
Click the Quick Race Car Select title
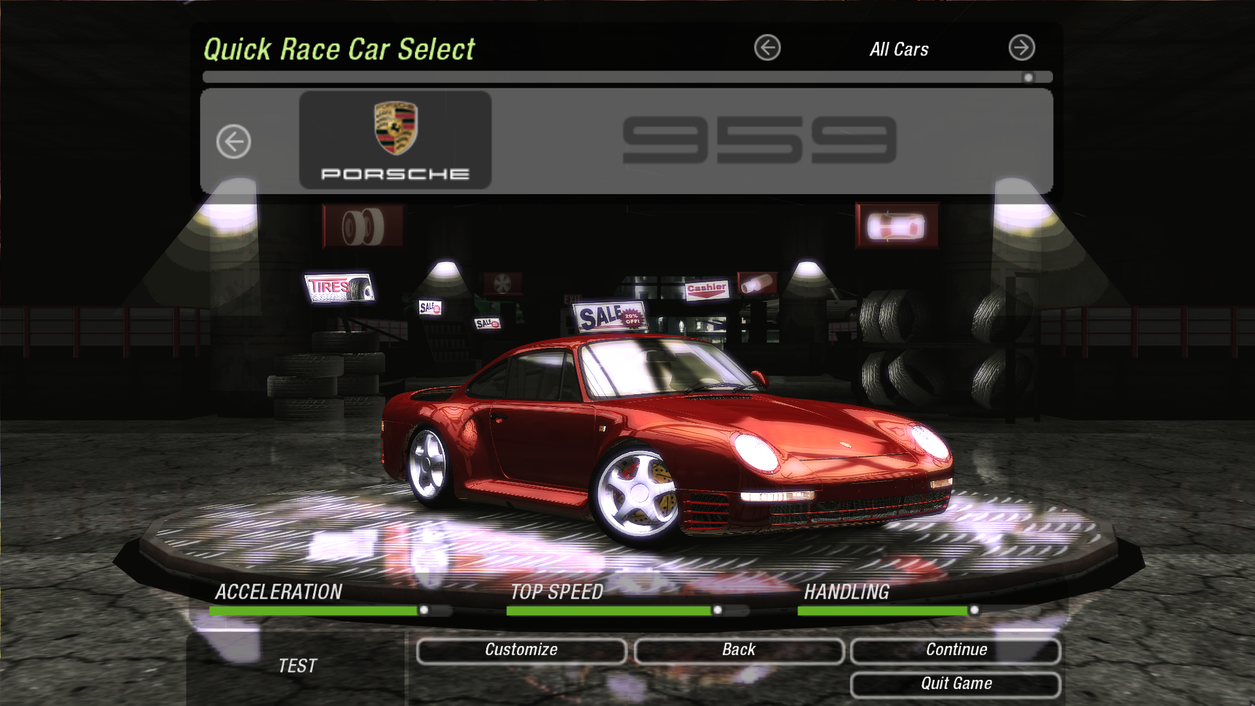click(339, 50)
